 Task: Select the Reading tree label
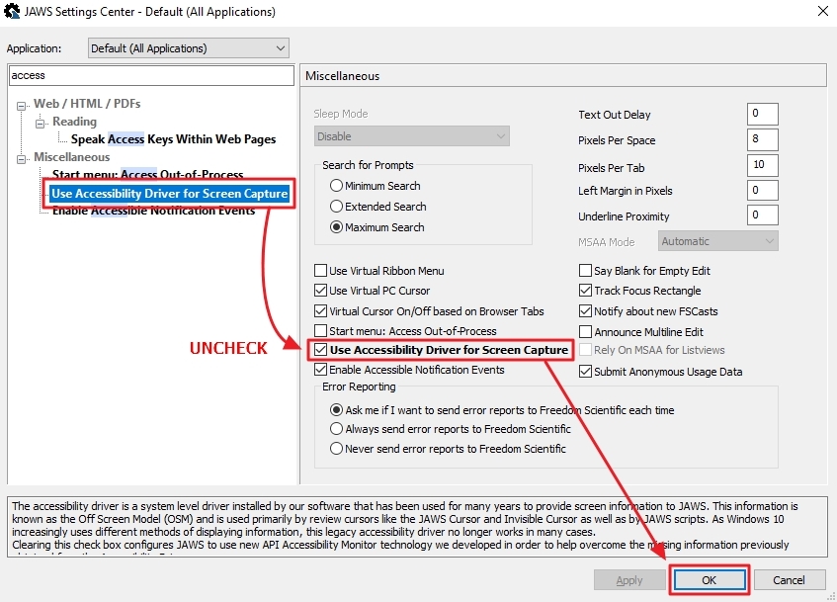click(x=75, y=122)
